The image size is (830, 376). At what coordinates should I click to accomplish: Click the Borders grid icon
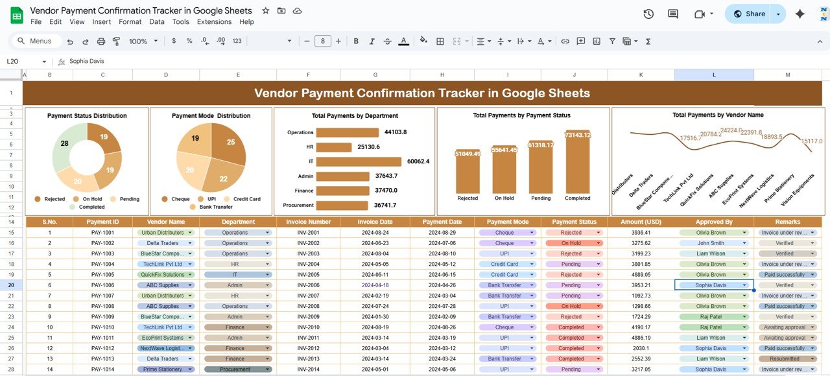(440, 41)
